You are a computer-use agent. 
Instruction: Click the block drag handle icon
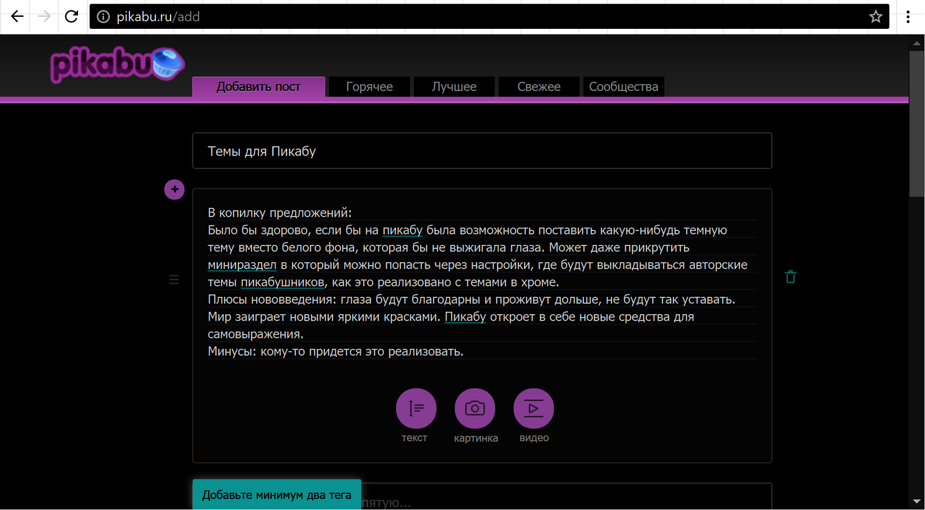click(173, 280)
